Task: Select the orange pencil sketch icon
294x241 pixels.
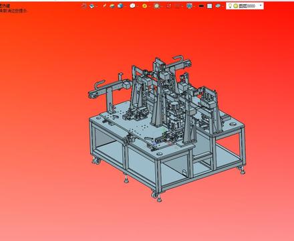Action: point(104,6)
